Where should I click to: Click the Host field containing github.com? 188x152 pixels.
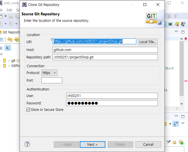point(105,50)
